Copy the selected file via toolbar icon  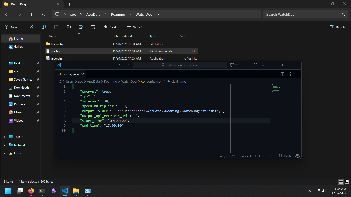coord(44,27)
